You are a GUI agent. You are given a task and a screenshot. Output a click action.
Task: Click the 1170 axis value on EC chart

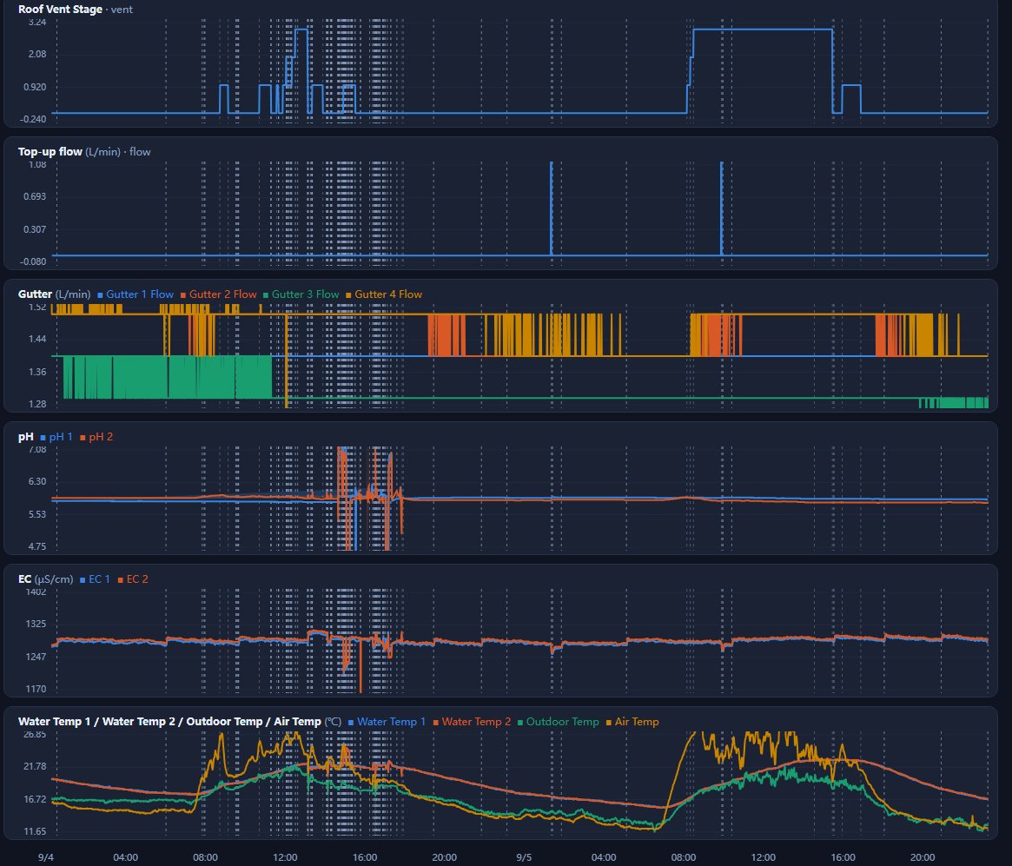[36, 689]
